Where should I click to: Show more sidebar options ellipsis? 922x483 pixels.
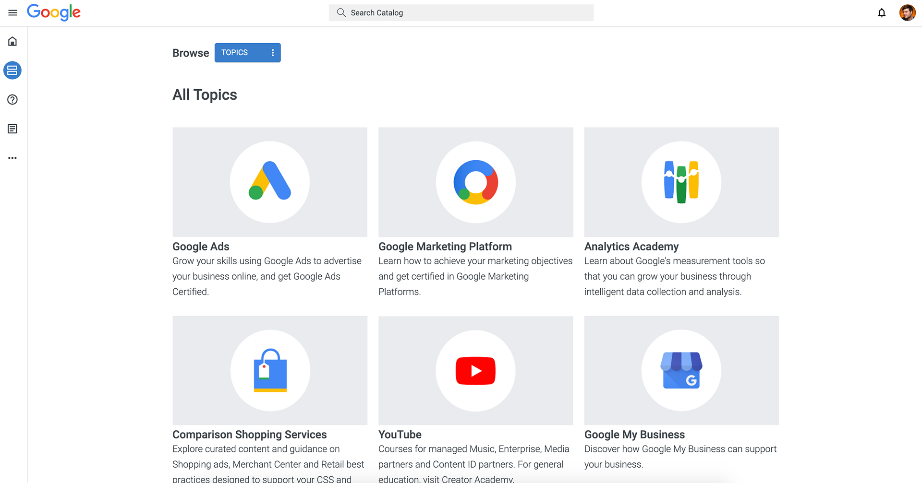(12, 158)
